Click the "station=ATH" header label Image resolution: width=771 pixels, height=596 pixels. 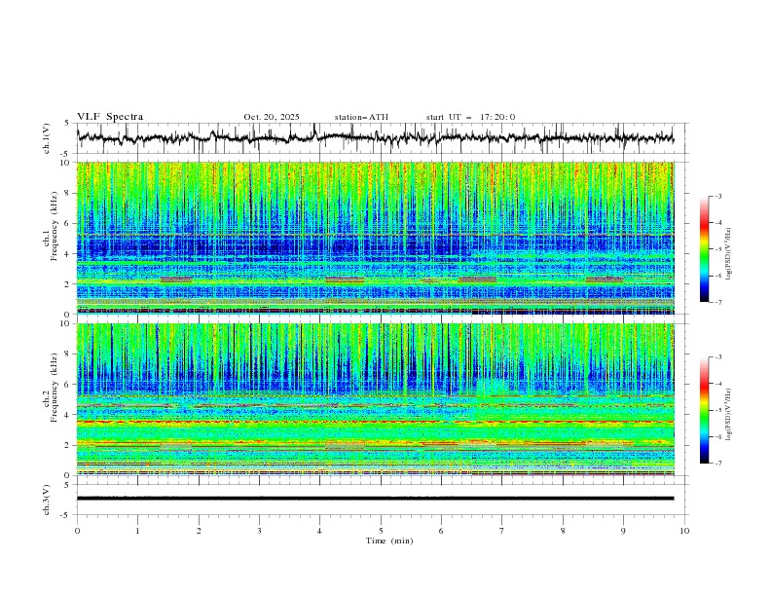(361, 117)
